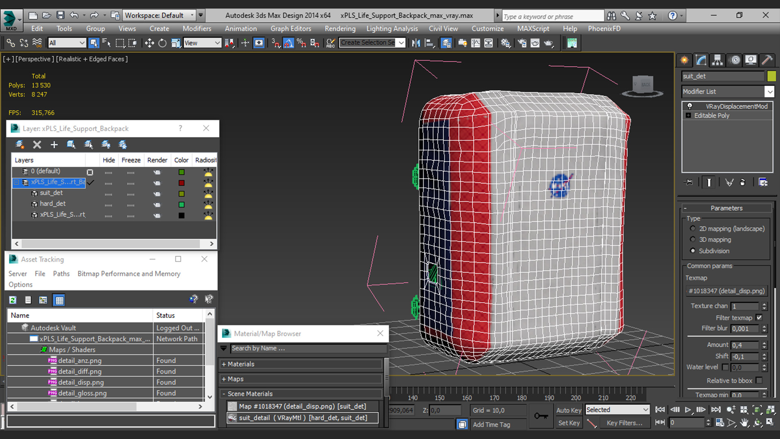Select the Link tool in main toolbar
This screenshot has width=780, height=439.
coord(11,43)
